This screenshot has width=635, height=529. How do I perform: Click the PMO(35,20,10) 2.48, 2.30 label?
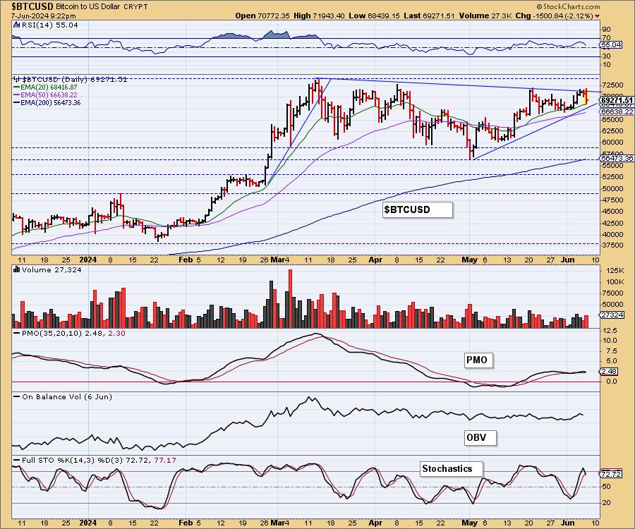[x=69, y=333]
